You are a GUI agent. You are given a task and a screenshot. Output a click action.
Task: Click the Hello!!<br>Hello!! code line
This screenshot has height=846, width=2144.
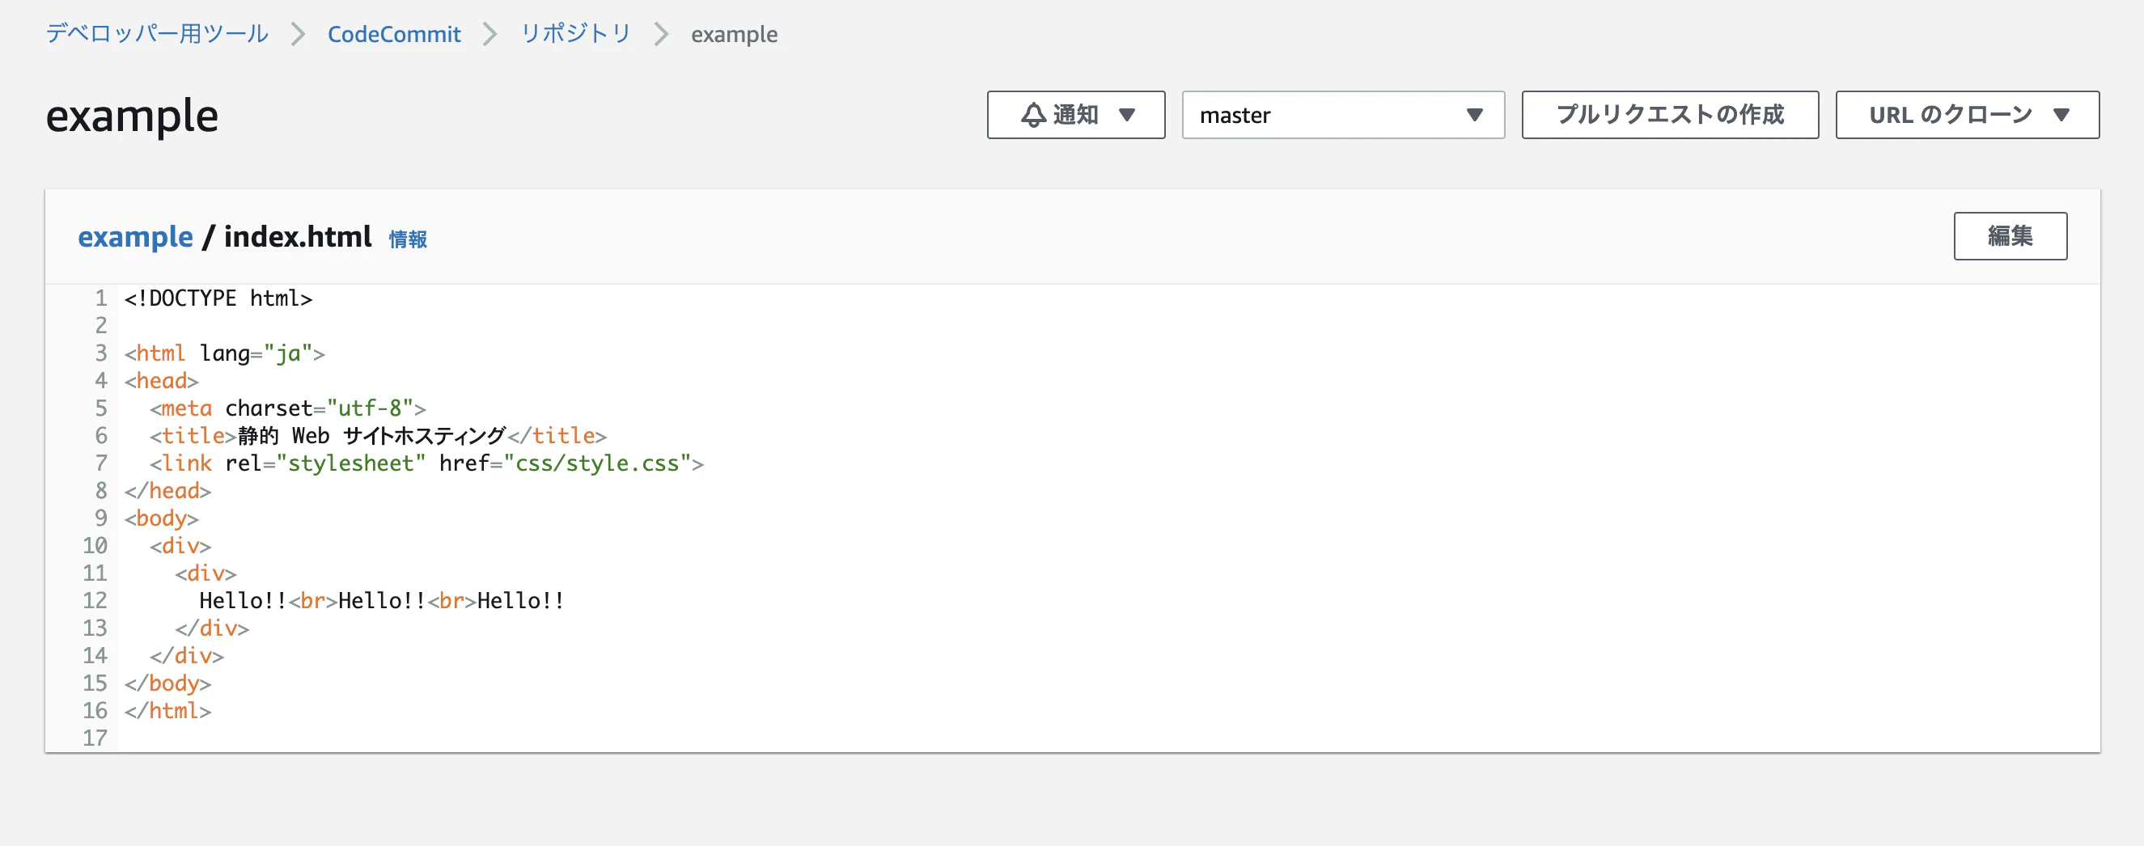coord(382,600)
